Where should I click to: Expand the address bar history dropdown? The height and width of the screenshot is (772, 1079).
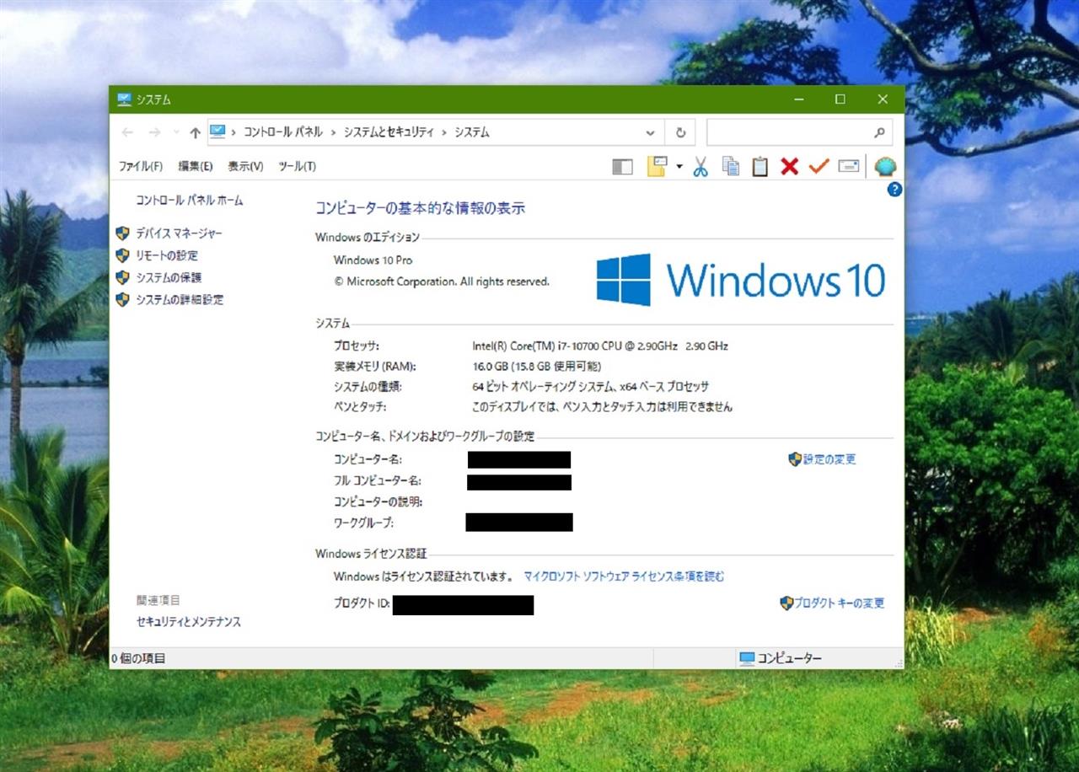[650, 132]
